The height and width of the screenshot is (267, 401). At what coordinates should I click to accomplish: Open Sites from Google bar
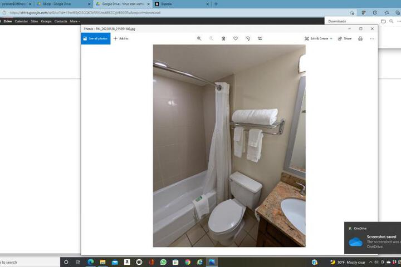pyautogui.click(x=35, y=21)
